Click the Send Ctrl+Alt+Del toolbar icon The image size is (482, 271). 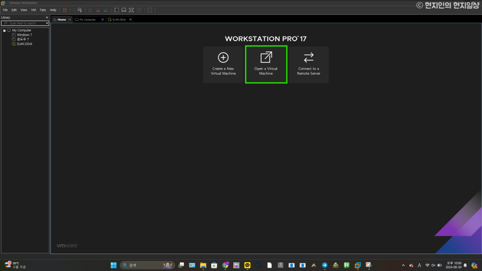tap(80, 10)
